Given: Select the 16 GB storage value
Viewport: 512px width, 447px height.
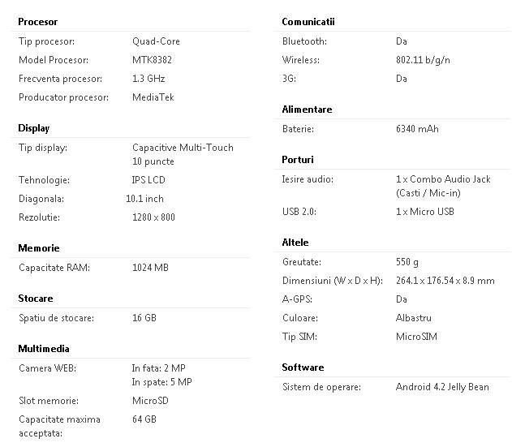Looking at the screenshot, I should point(144,318).
